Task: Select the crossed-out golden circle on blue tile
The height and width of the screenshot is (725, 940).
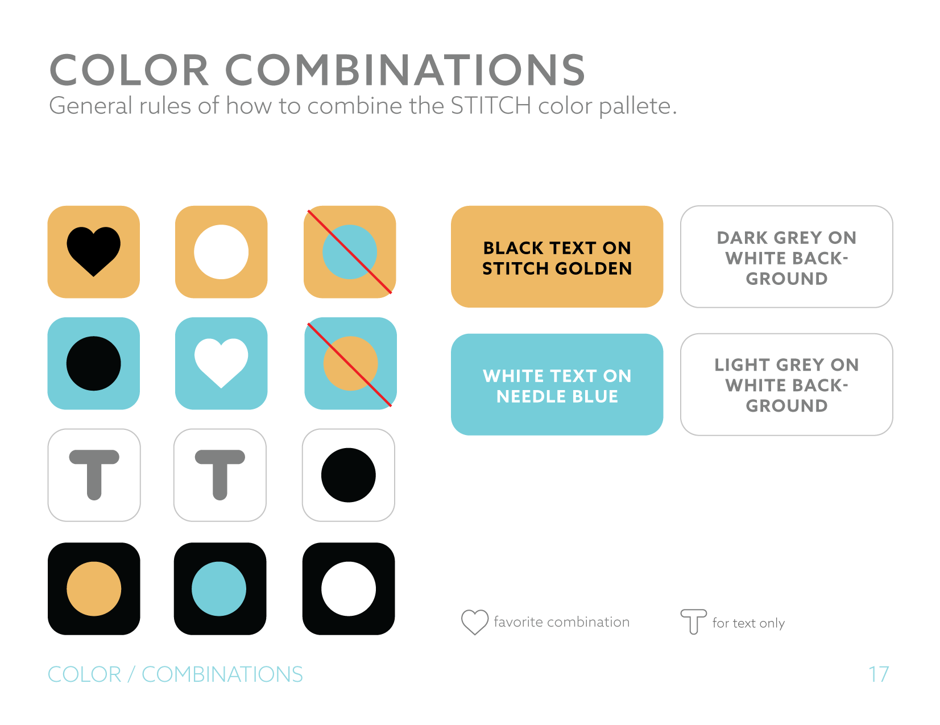Action: (350, 363)
